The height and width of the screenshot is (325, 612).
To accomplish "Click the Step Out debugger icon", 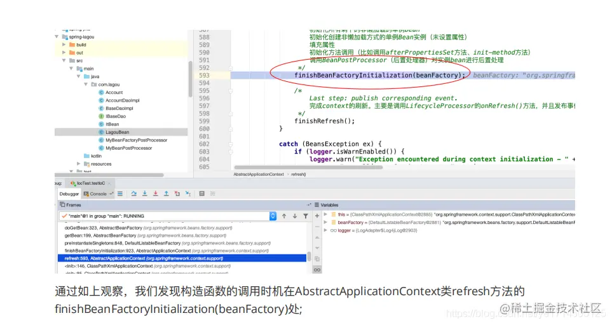I will click(167, 194).
